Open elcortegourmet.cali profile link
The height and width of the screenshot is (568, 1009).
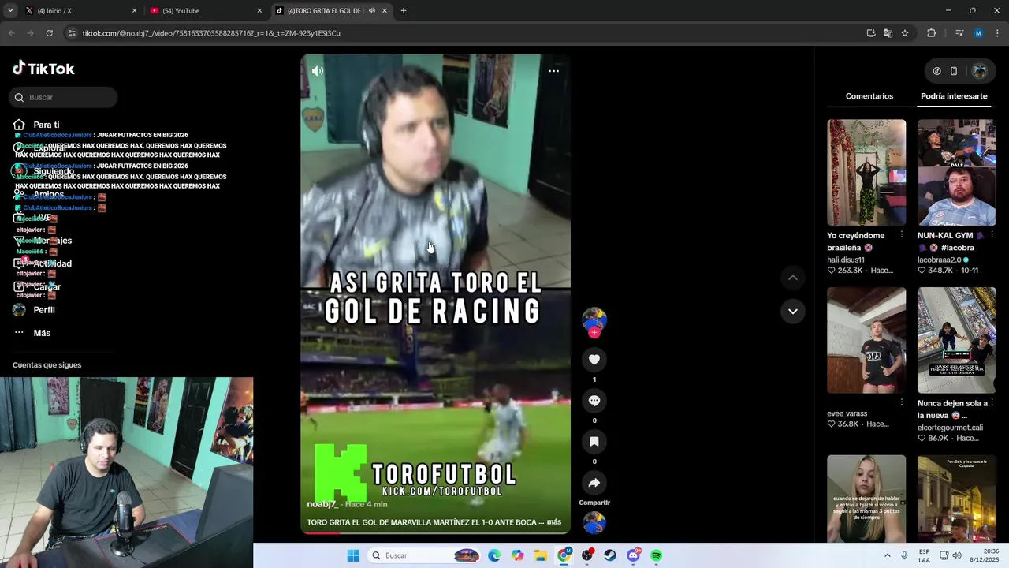pyautogui.click(x=950, y=428)
